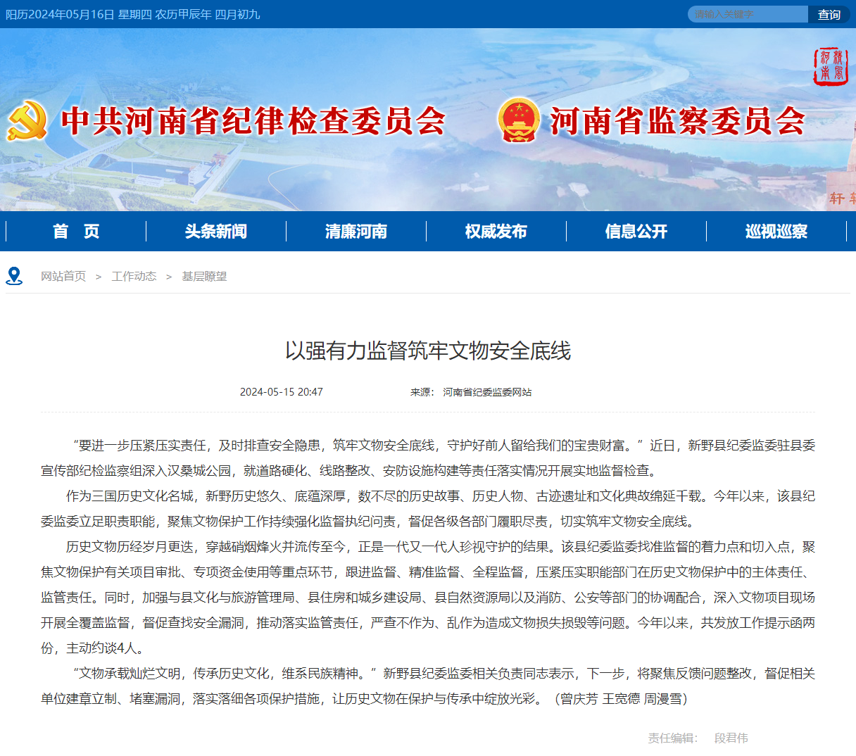Select 清廉河南 in the navigation bar
The image size is (856, 756).
click(x=356, y=232)
